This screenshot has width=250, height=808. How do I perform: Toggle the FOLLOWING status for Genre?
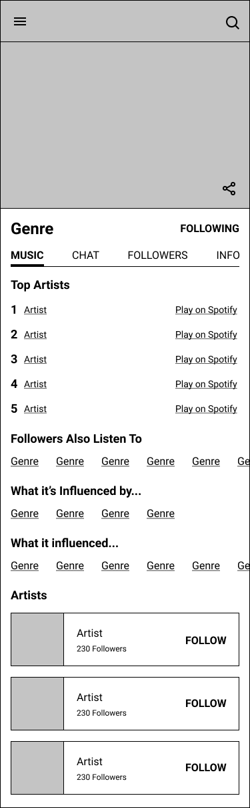(x=209, y=229)
